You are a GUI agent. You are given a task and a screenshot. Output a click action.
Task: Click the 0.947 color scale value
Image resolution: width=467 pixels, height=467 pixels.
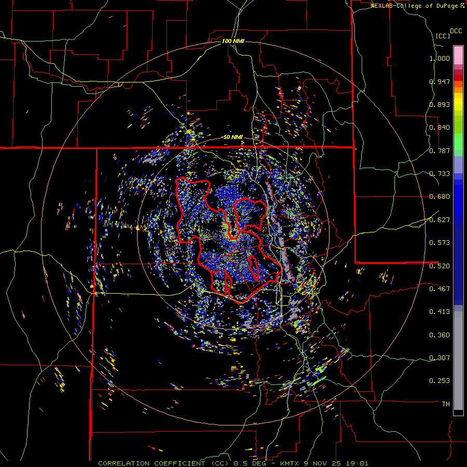pyautogui.click(x=439, y=81)
